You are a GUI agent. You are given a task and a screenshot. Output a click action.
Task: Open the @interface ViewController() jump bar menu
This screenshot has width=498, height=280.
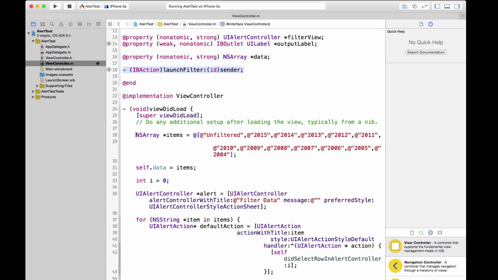click(x=245, y=24)
